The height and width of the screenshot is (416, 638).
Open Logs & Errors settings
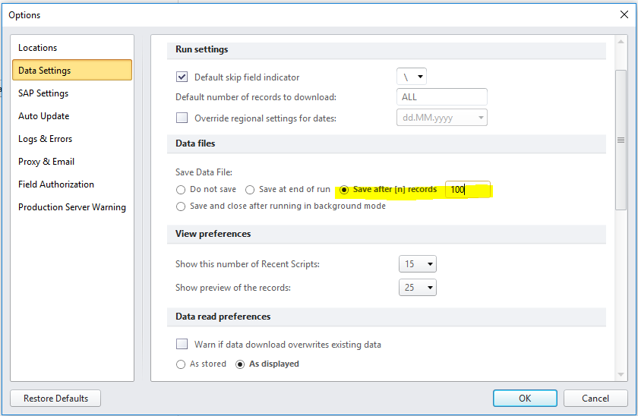pyautogui.click(x=46, y=139)
